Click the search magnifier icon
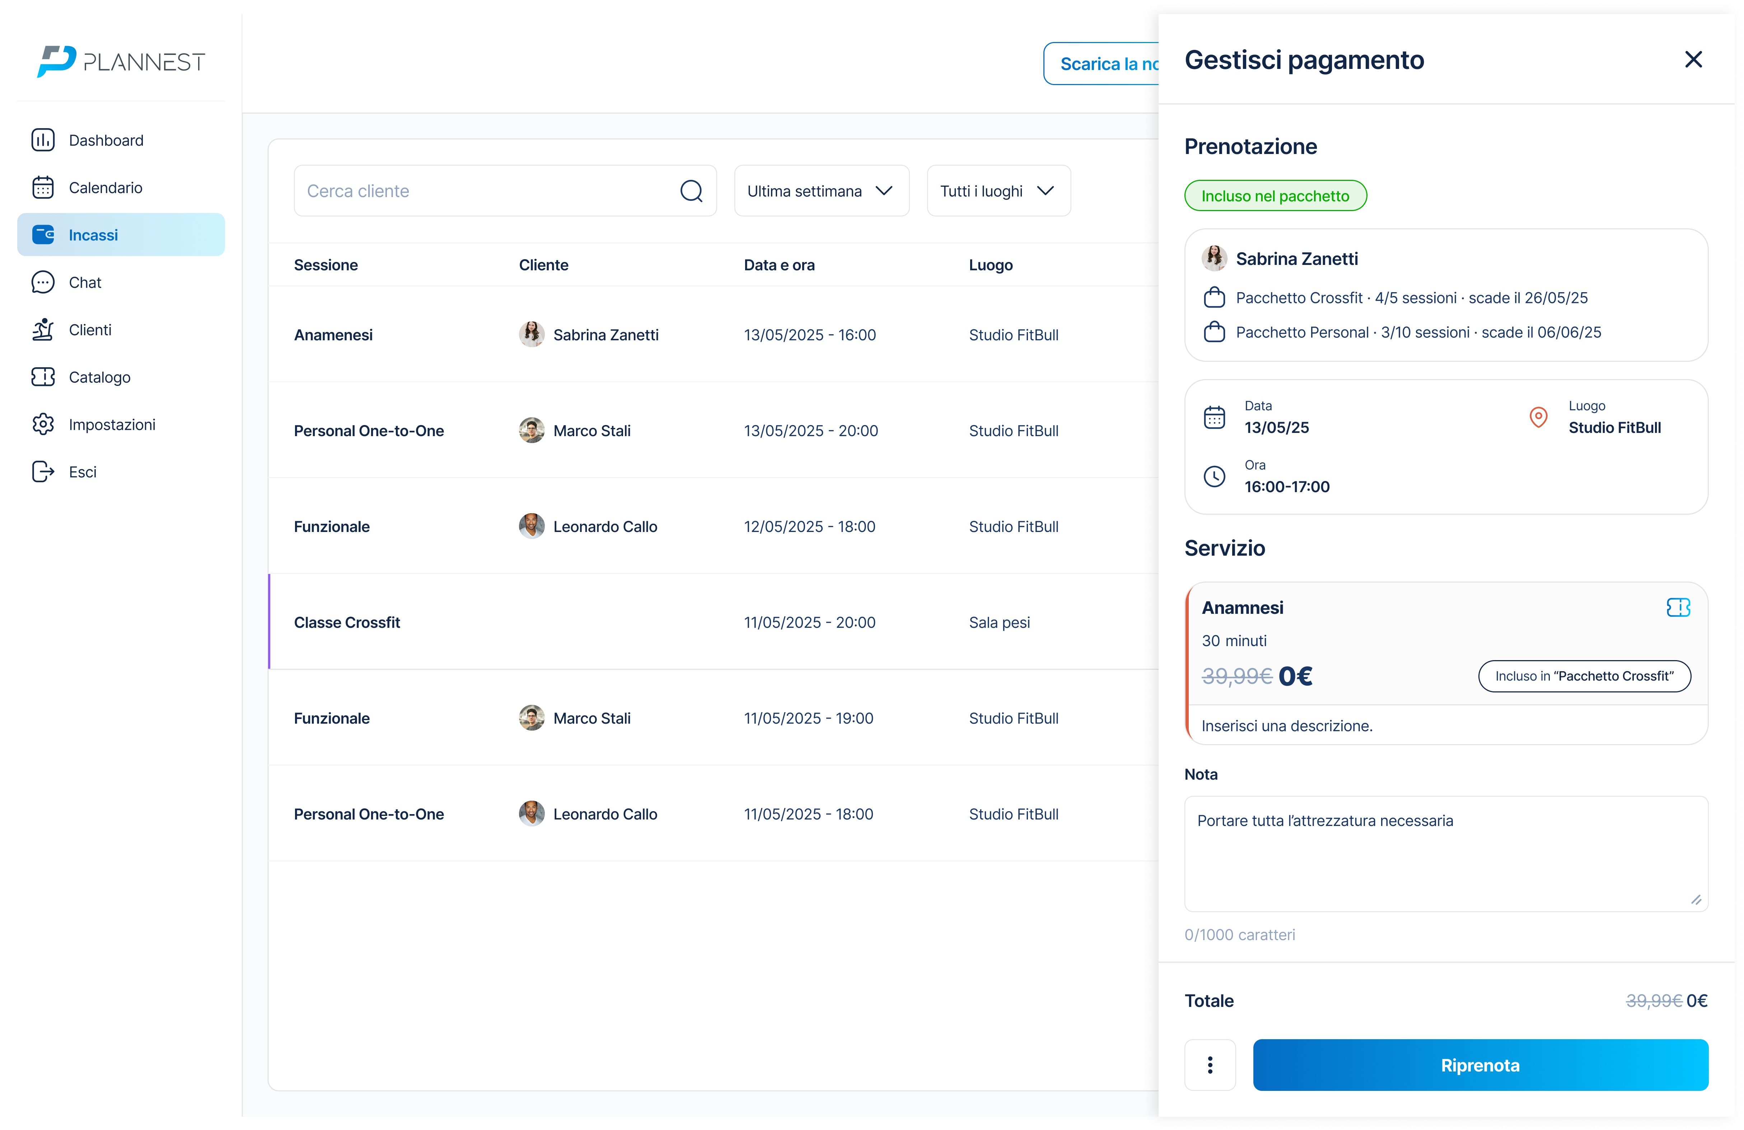This screenshot has height=1130, width=1744. [691, 191]
